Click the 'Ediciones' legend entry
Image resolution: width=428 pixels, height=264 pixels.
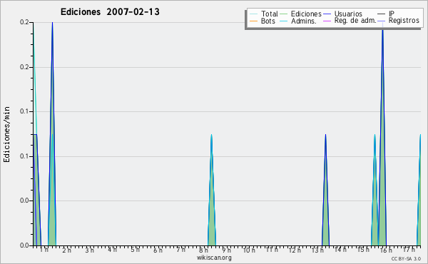(300, 14)
